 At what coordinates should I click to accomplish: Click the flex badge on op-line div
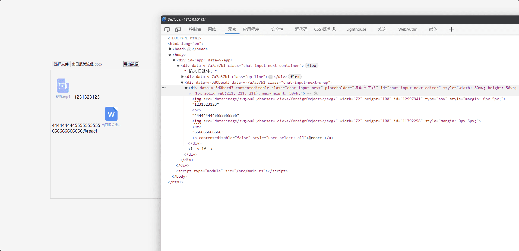pyautogui.click(x=295, y=77)
